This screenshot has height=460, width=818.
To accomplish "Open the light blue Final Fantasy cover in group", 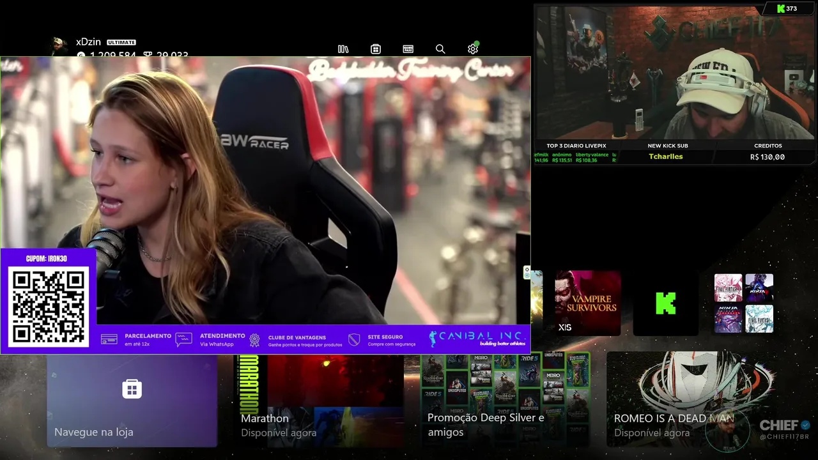I will point(759,319).
